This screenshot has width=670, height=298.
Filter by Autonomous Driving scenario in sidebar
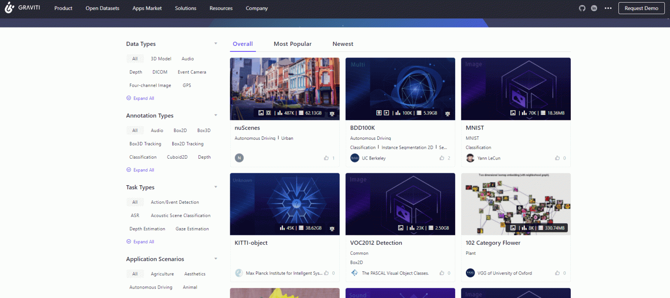click(151, 287)
